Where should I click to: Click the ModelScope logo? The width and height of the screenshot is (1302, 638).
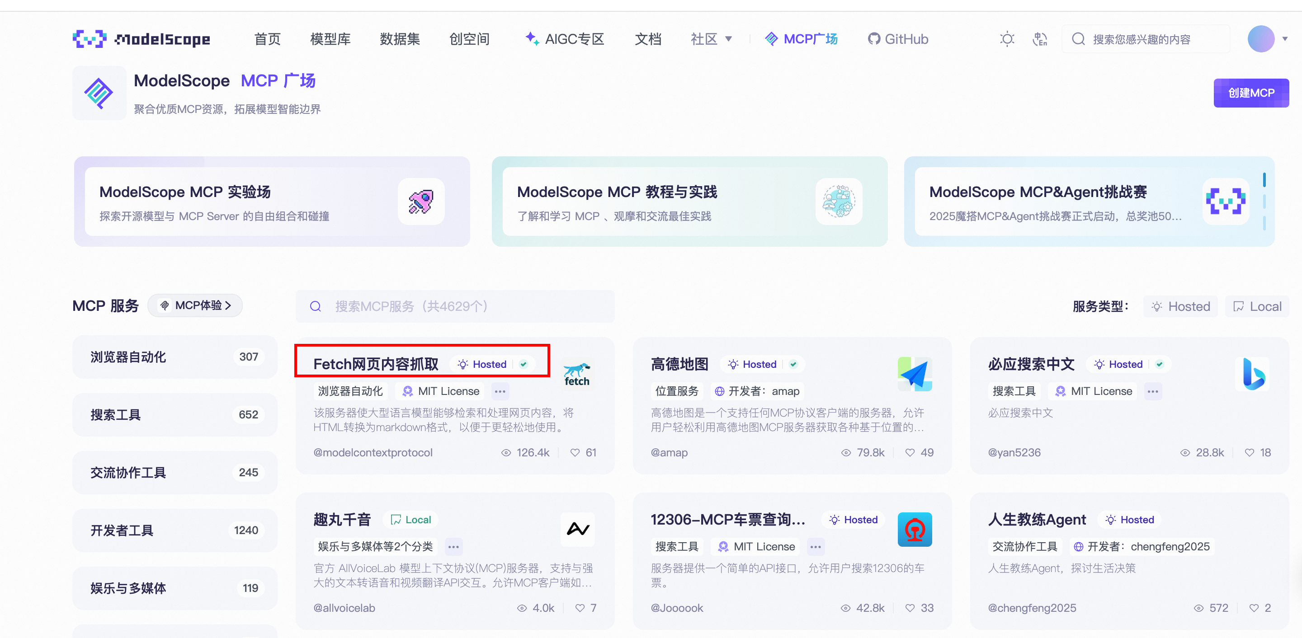click(141, 39)
